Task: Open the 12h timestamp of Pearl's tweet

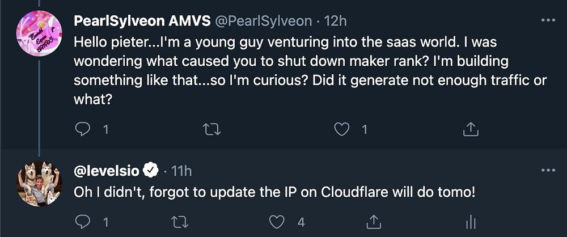Action: click(x=335, y=21)
